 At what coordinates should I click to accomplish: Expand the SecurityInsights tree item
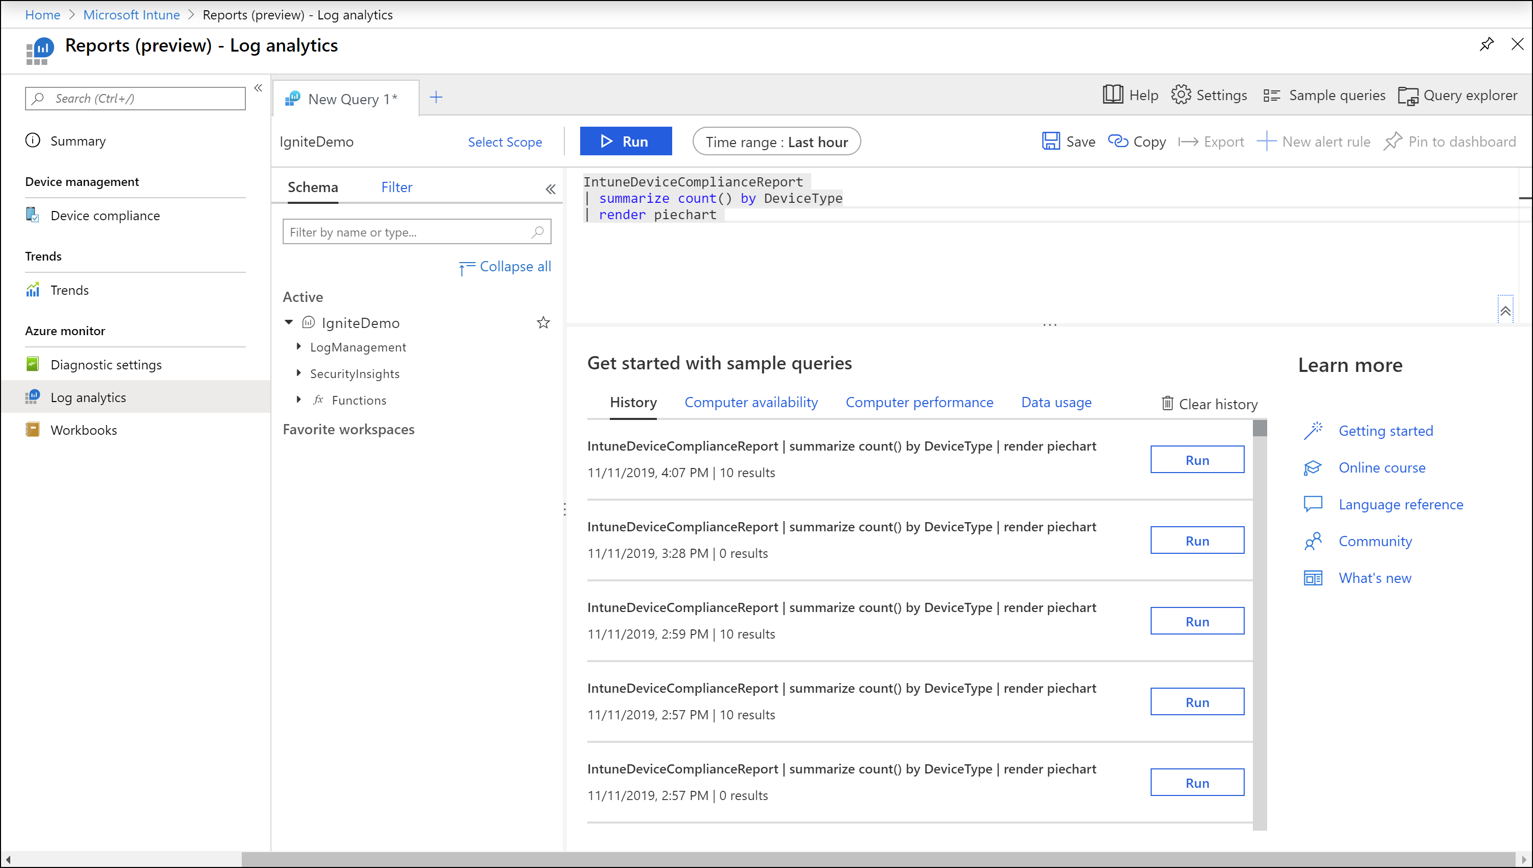[x=298, y=372]
